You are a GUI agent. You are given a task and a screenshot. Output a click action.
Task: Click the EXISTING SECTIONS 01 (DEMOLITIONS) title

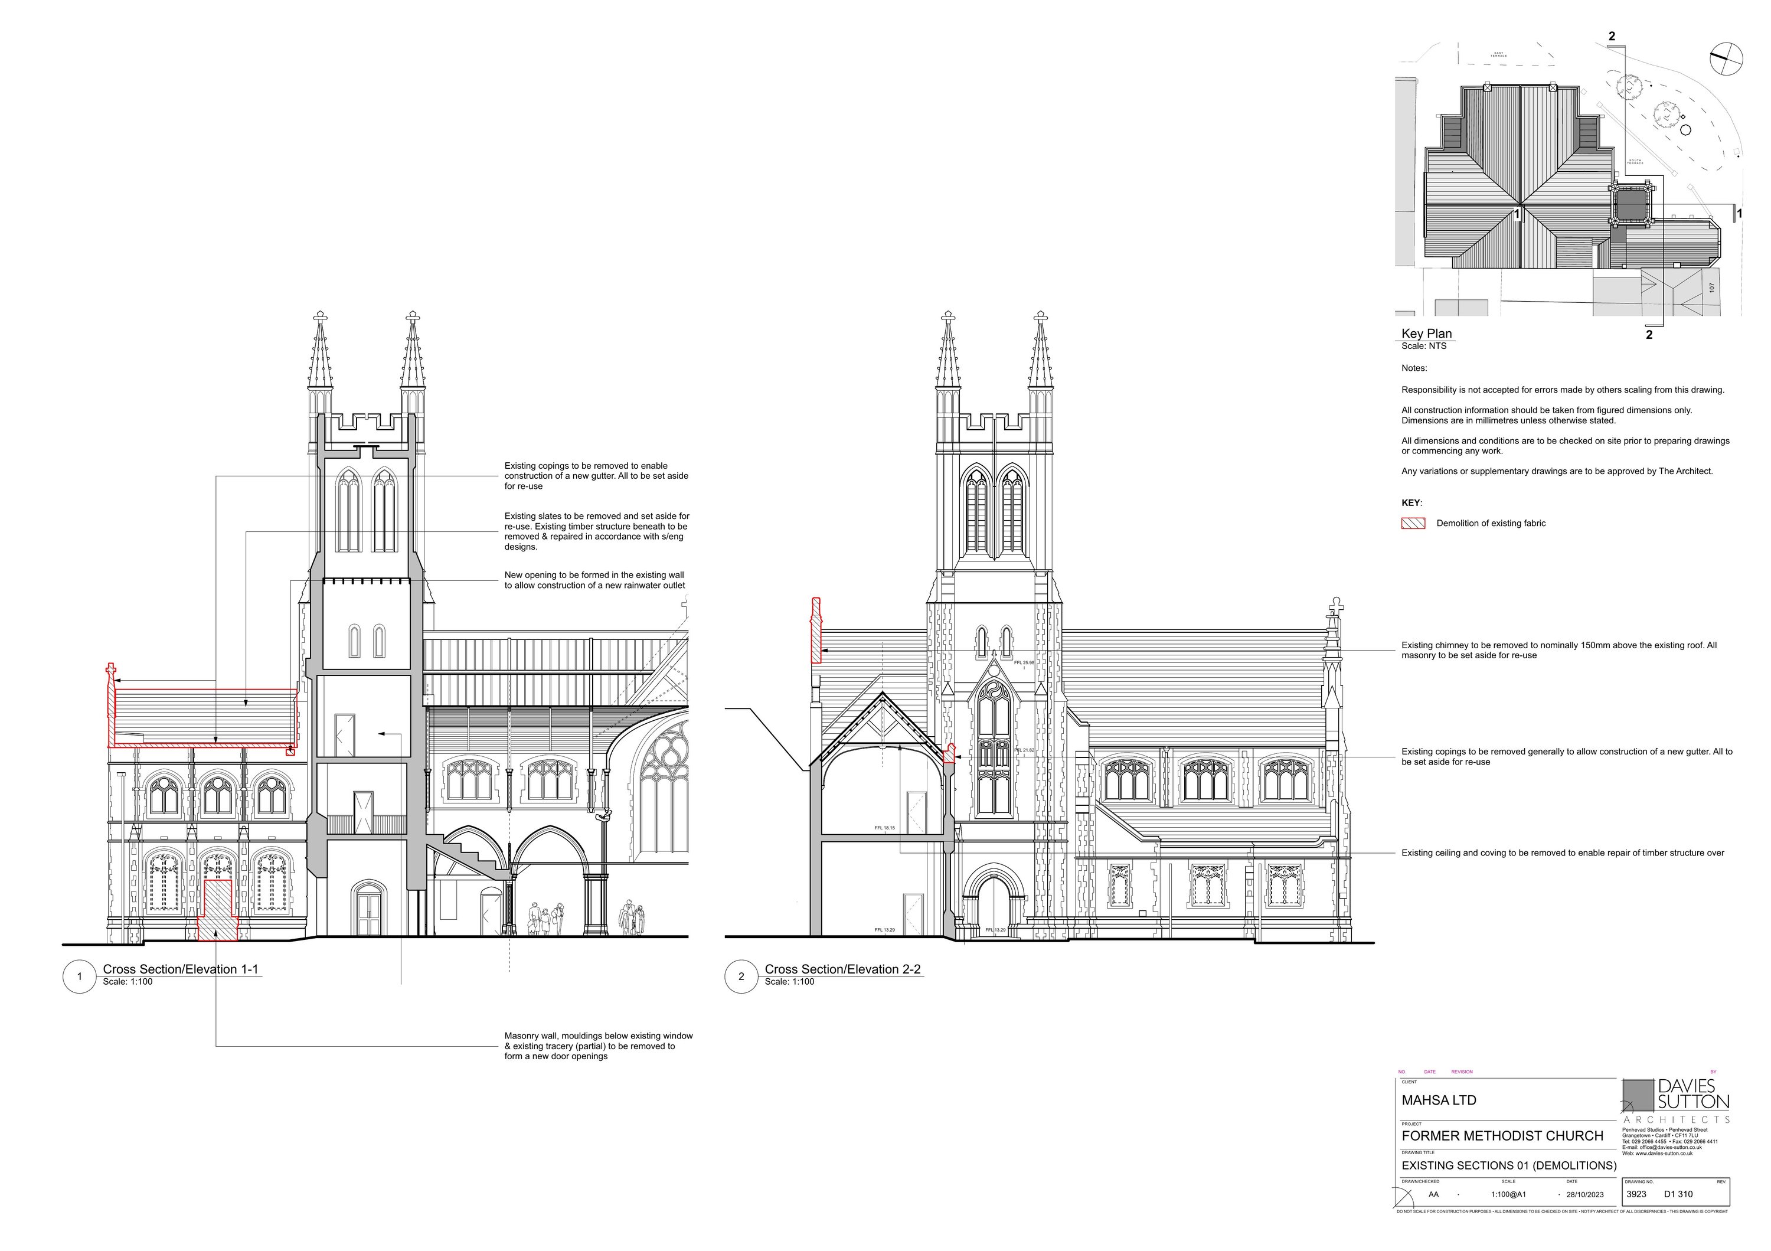(x=1509, y=1165)
